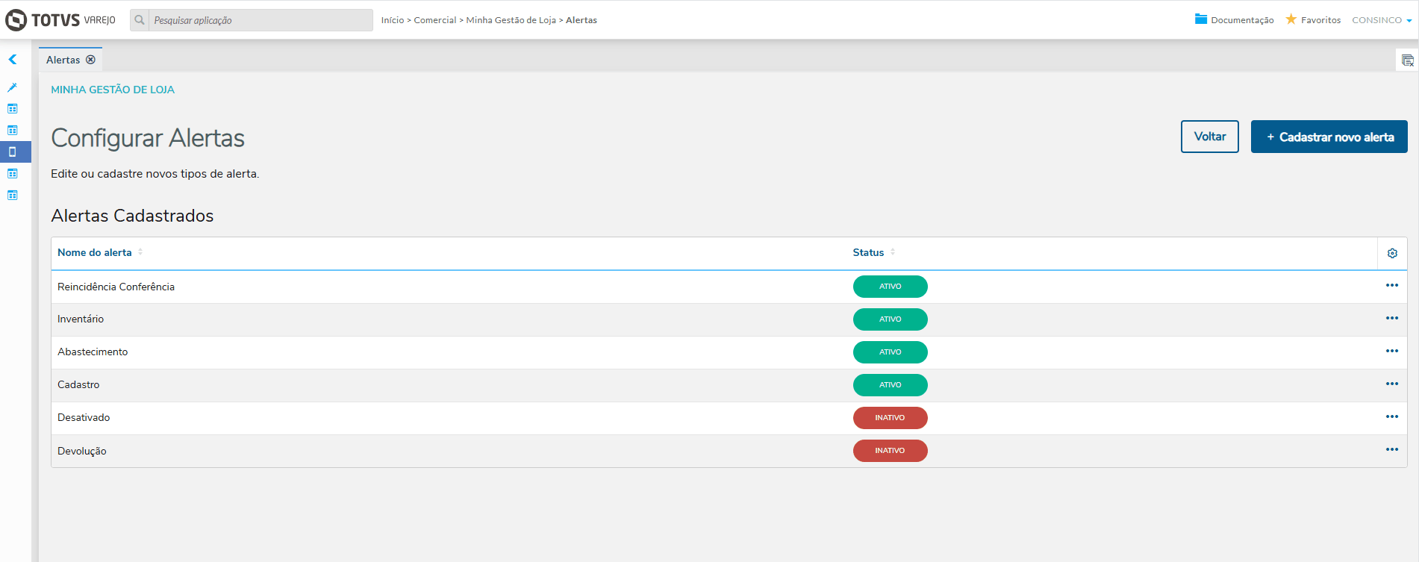Open actions menu for Desativado row
This screenshot has height=562, width=1419.
1392,416
